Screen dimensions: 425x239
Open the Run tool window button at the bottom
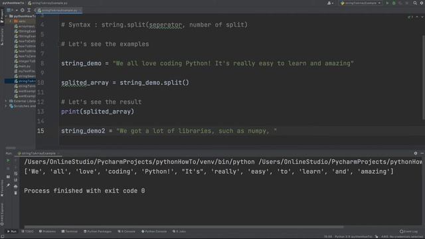[x=12, y=232]
